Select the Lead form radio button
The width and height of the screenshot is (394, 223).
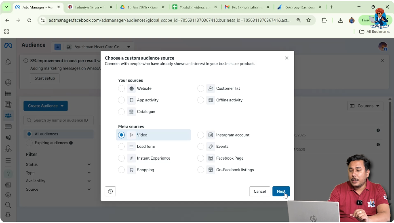coord(121,146)
